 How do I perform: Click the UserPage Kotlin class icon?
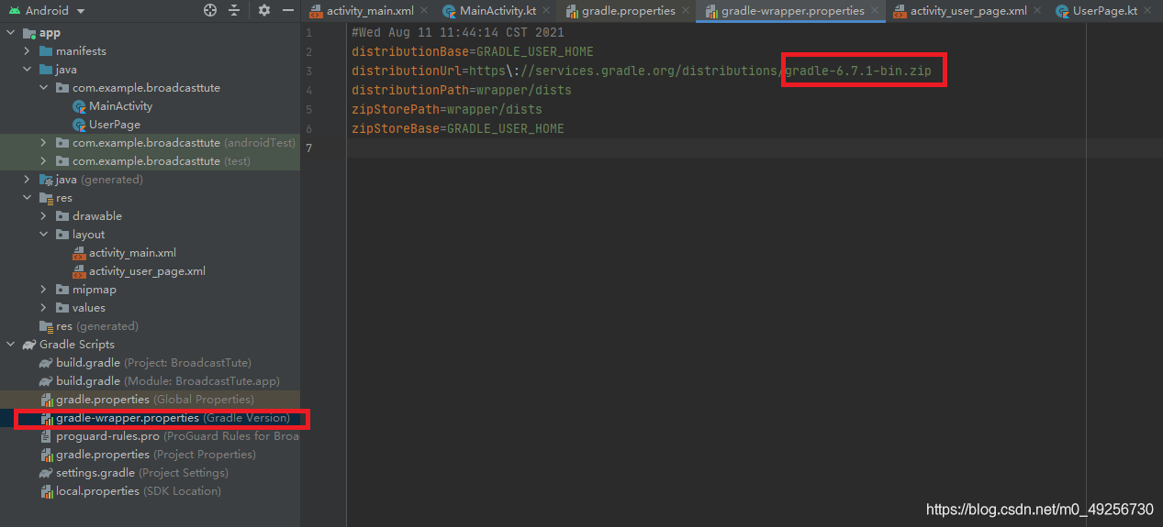click(79, 125)
